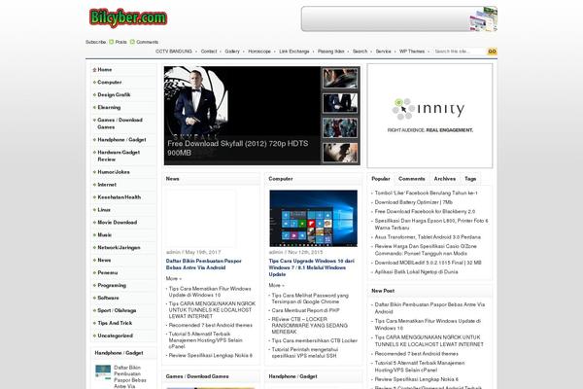Click the Posts RSS feed icon

[x=111, y=42]
